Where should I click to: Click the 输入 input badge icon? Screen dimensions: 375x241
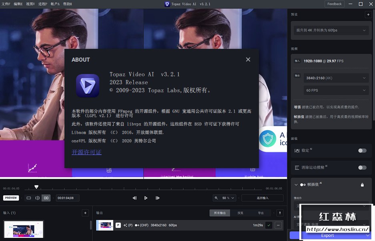point(297,61)
